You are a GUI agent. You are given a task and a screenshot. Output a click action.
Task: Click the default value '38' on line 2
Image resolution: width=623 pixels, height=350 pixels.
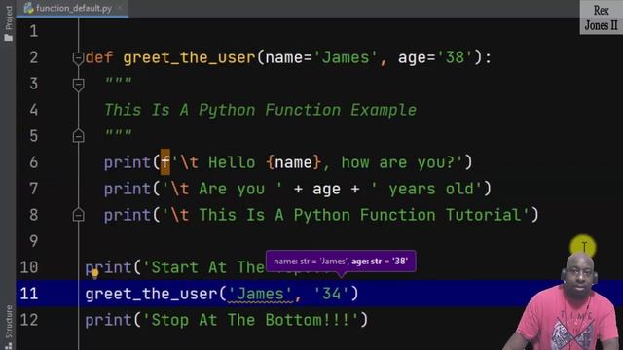(x=455, y=57)
